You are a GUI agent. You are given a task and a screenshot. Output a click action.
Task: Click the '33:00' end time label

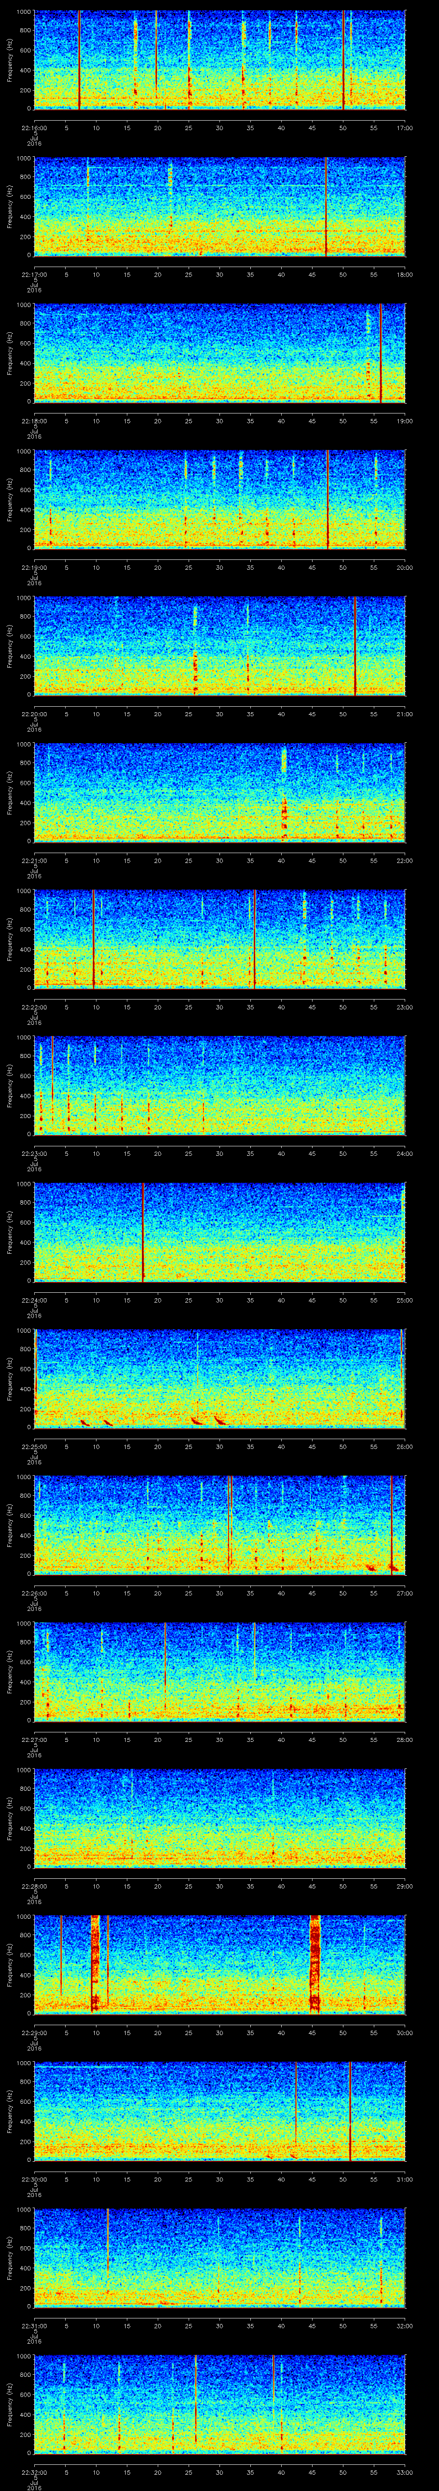404,2472
